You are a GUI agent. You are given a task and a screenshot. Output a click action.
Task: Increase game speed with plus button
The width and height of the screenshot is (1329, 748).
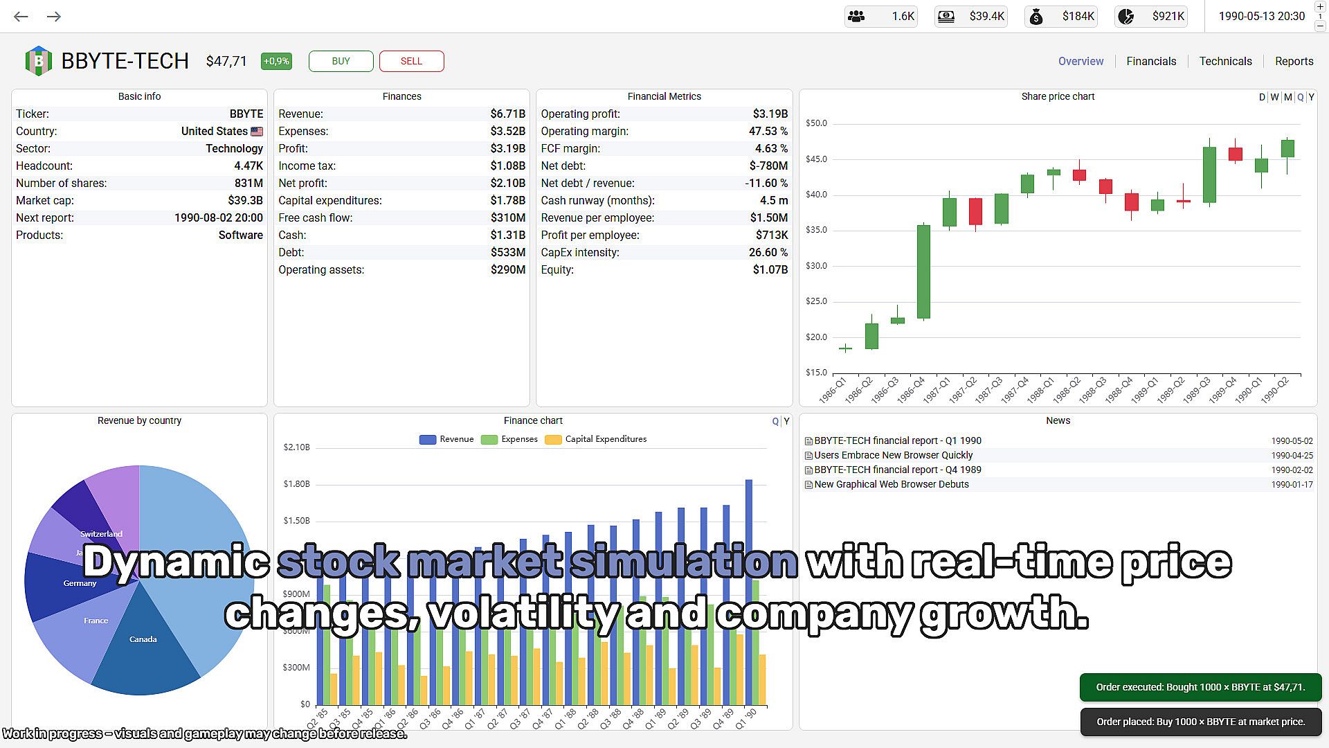(1321, 6)
